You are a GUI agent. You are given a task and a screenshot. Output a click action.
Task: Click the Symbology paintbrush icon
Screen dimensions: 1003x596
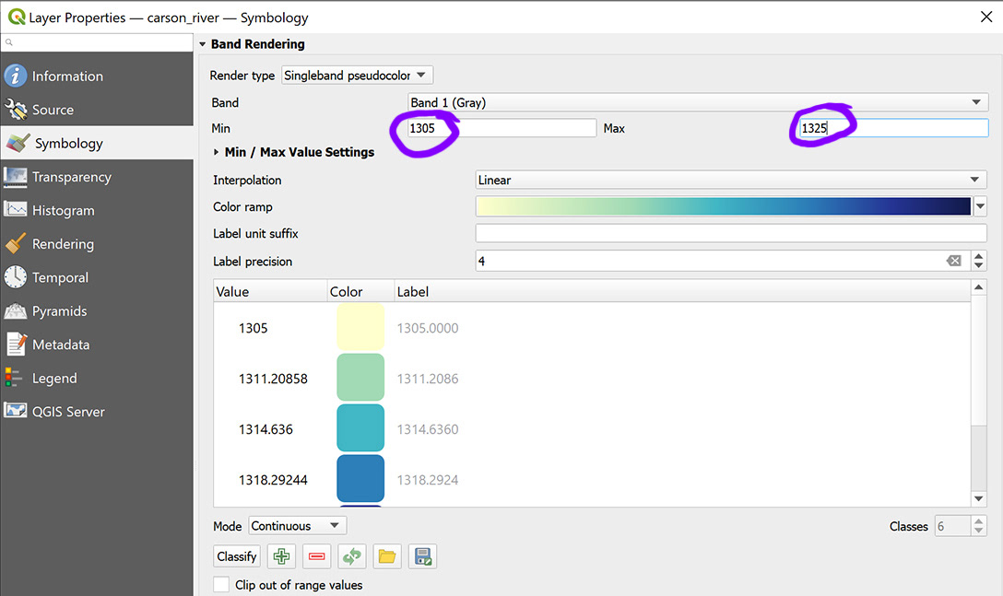(18, 143)
